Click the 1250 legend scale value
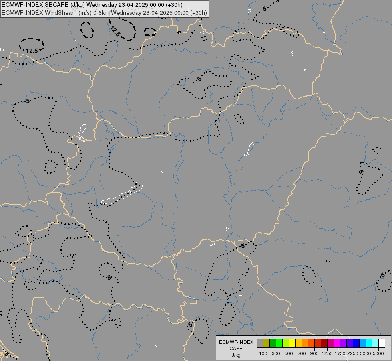Screen dimensions: 392x361 (327, 353)
